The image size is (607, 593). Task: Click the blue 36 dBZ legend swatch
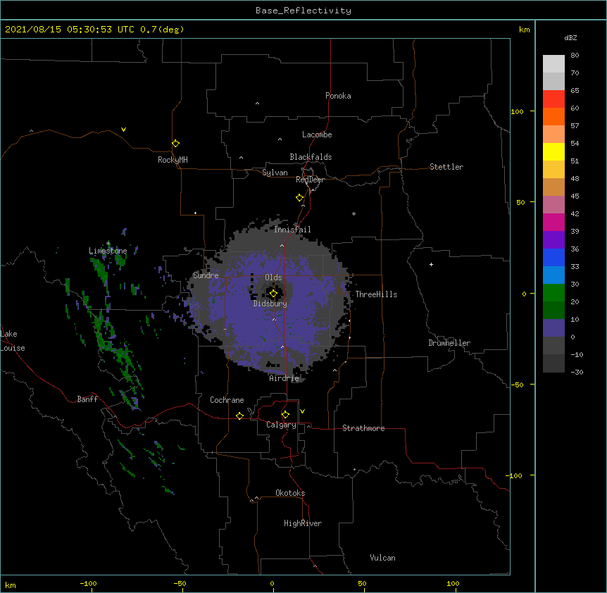pos(553,257)
